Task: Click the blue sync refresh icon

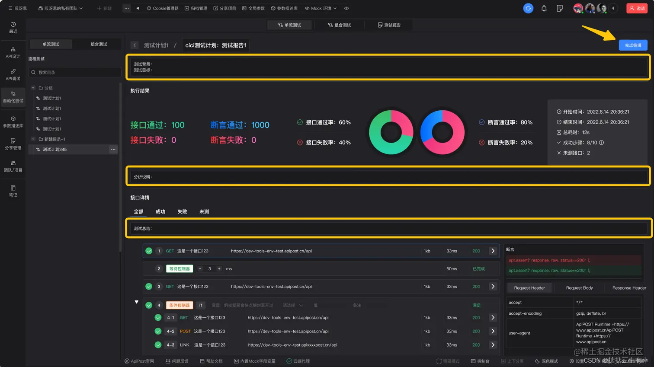Action: 528,8
